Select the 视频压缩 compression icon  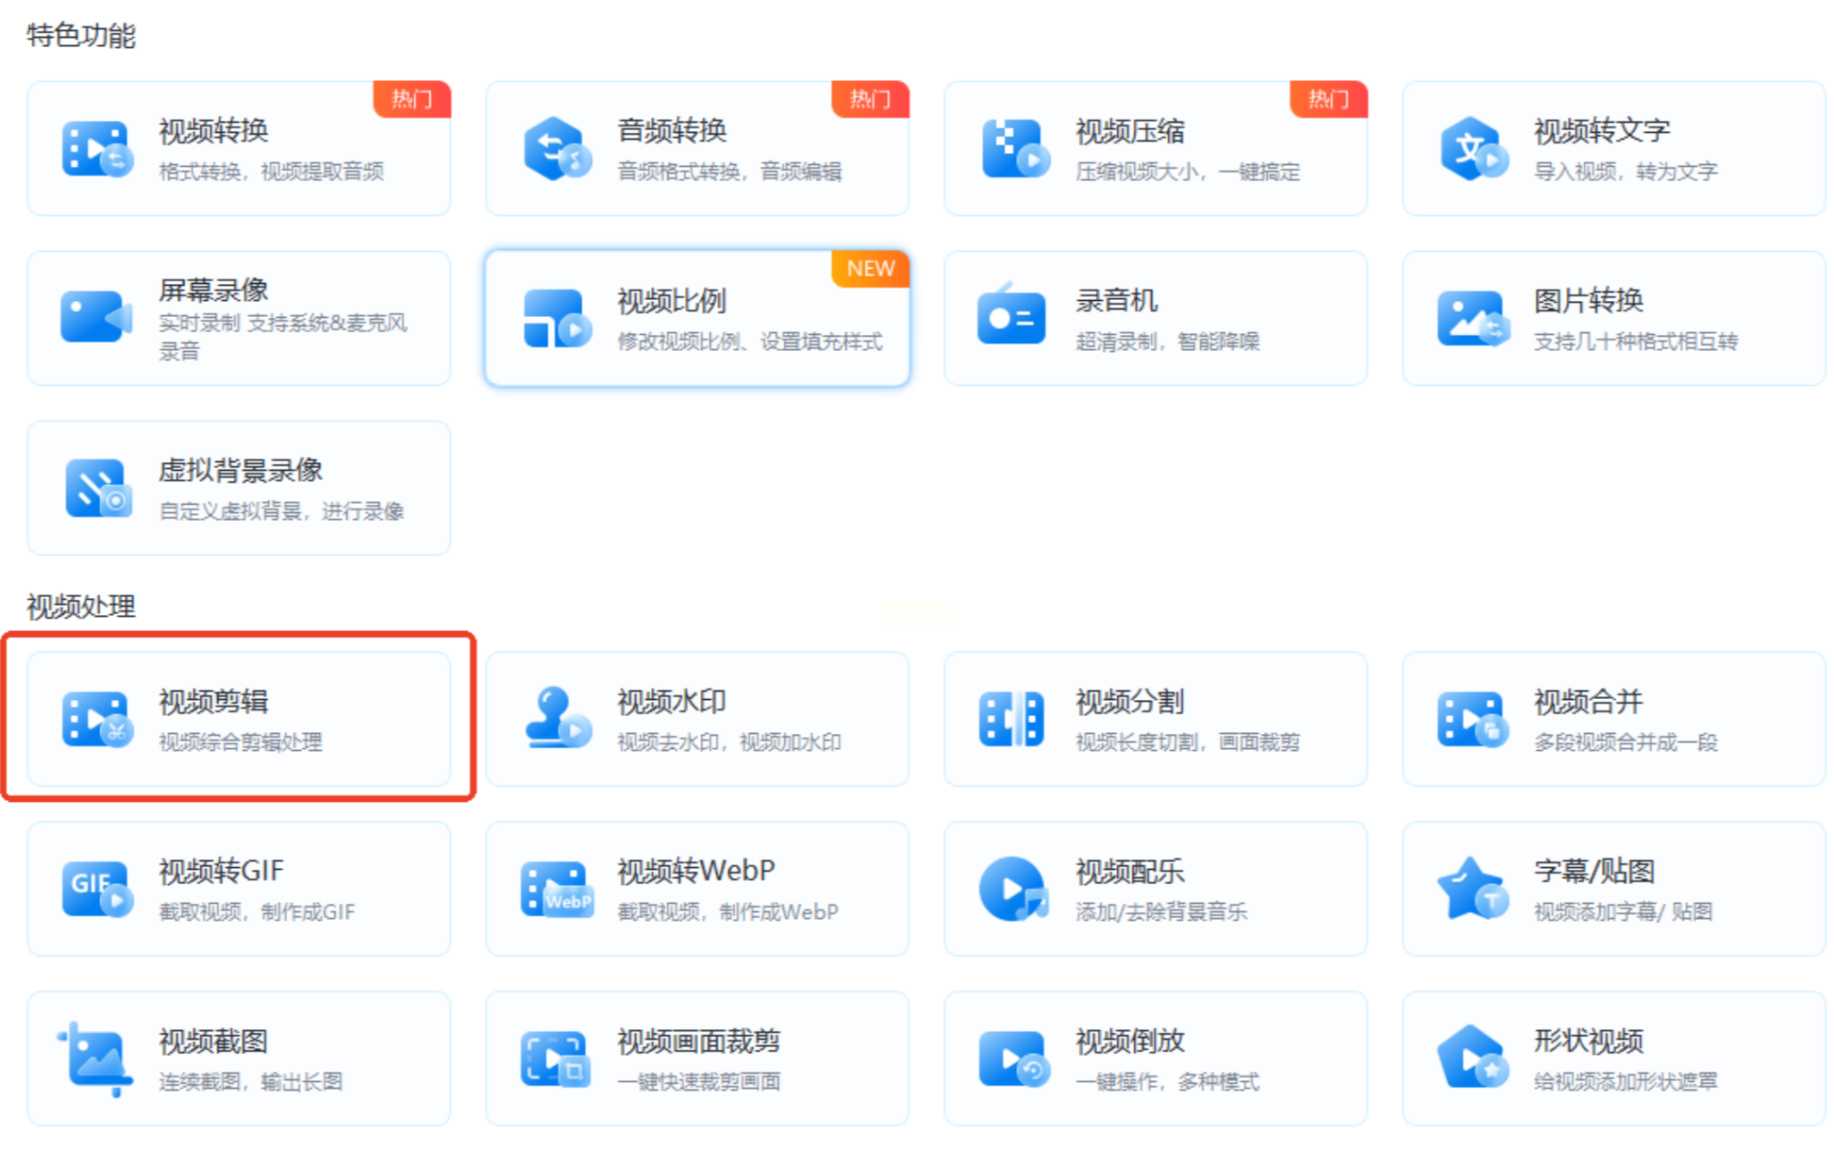tap(1014, 149)
